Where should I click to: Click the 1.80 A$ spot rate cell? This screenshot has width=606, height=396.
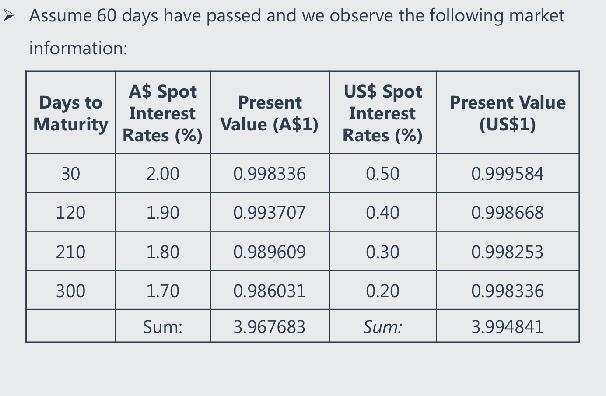(163, 252)
